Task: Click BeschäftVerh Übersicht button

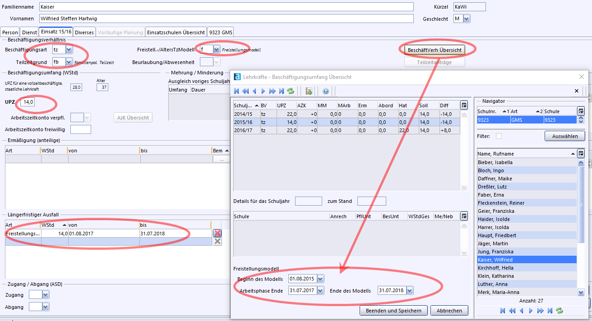Action: (435, 50)
